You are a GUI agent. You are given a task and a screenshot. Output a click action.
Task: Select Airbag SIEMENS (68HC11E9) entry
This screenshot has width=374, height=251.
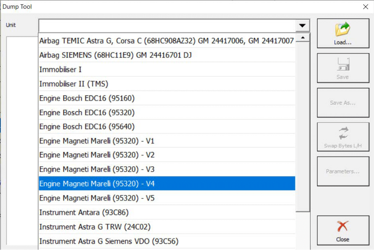pyautogui.click(x=115, y=55)
